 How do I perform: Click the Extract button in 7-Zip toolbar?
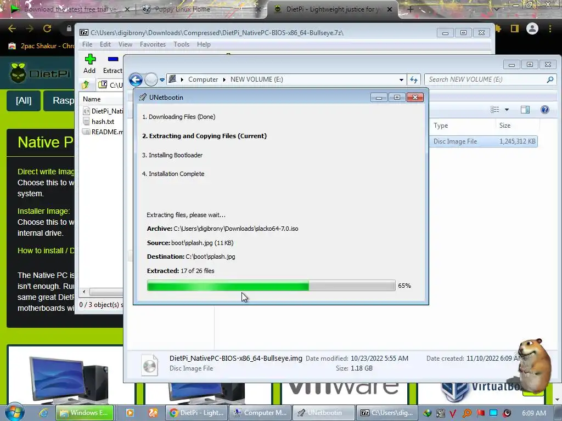113,64
